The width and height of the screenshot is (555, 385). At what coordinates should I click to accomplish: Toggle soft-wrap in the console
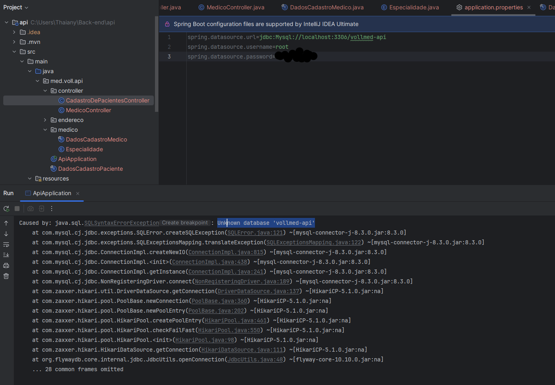pyautogui.click(x=6, y=244)
